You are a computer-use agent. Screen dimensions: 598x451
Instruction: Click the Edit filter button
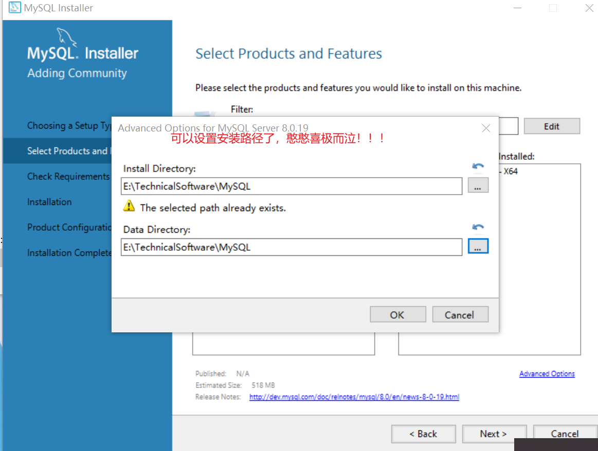(x=552, y=126)
